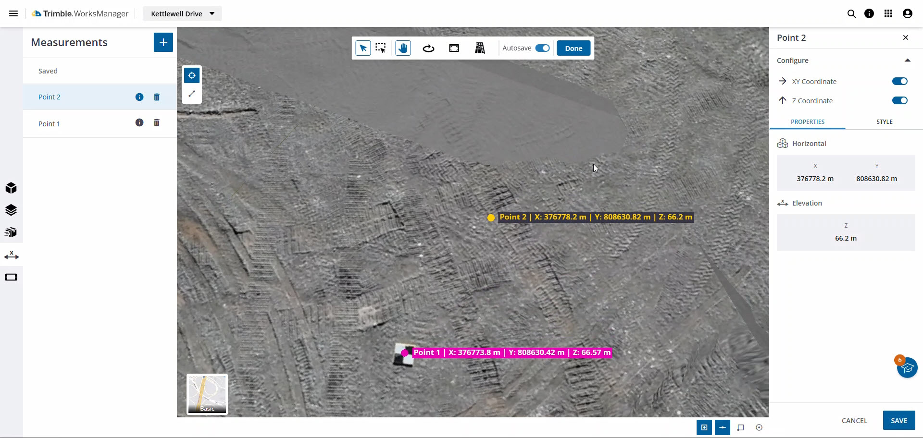923x438 pixels.
Task: Click the orbit rotate view tool
Action: pyautogui.click(x=428, y=48)
